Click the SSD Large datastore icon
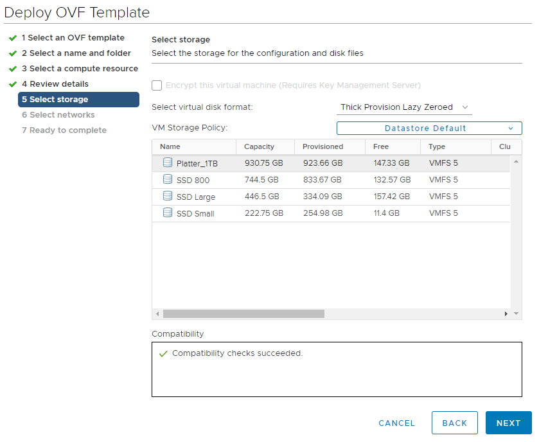The image size is (539, 442). (168, 196)
